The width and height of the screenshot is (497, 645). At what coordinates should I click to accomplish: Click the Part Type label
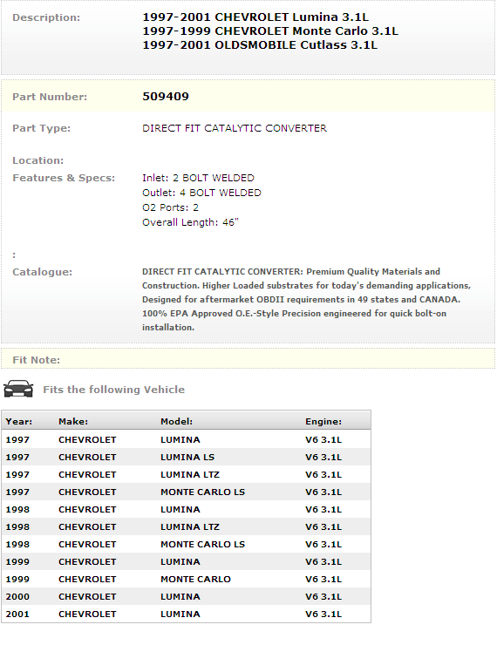pyautogui.click(x=42, y=128)
